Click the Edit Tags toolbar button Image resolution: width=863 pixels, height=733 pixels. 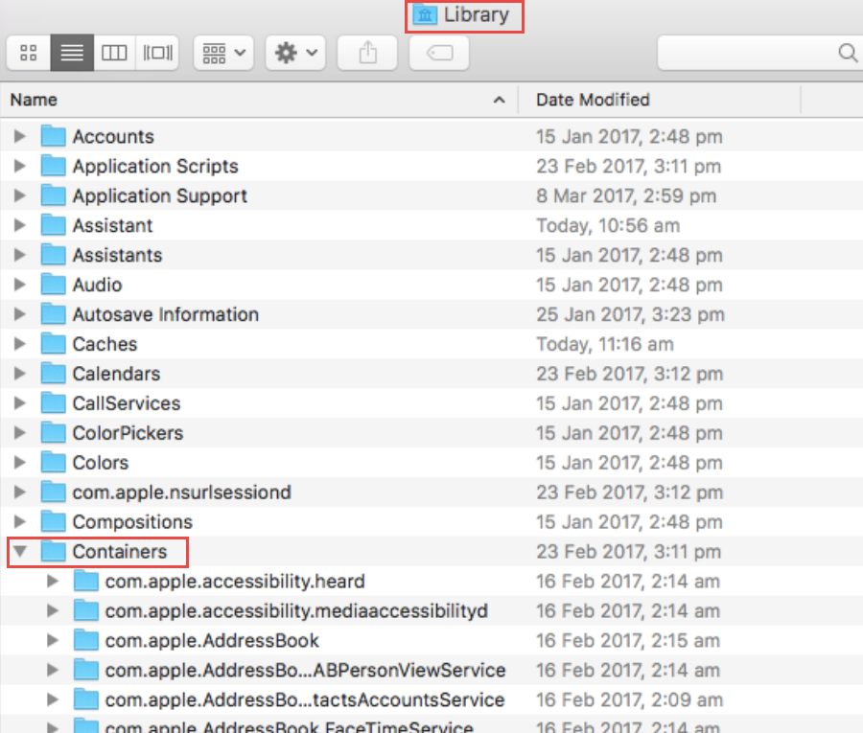click(438, 53)
